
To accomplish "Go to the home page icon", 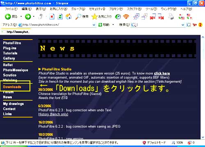I will [68, 17].
